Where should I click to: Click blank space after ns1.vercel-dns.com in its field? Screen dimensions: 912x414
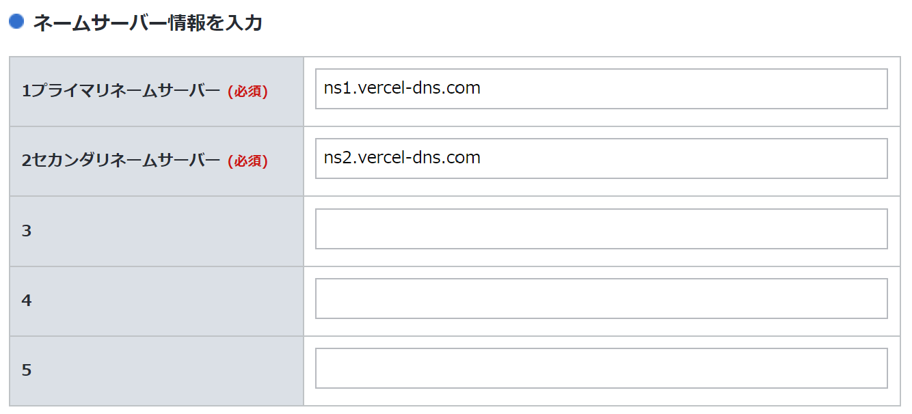pyautogui.click(x=684, y=89)
